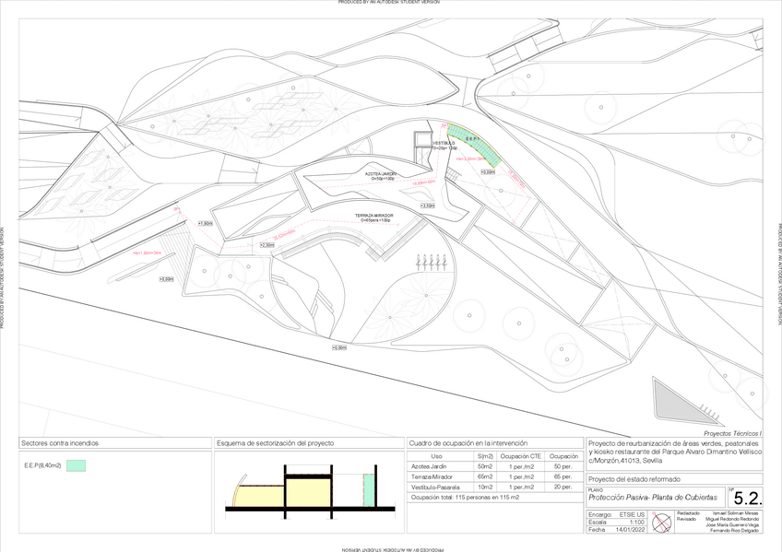Click the 'Terraza-Mirador' table row label
The width and height of the screenshot is (782, 552).
pos(432,476)
